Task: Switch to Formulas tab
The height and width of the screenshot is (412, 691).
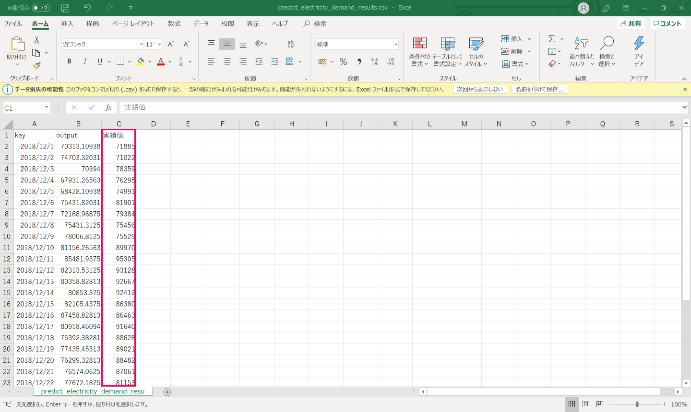Action: pyautogui.click(x=174, y=23)
